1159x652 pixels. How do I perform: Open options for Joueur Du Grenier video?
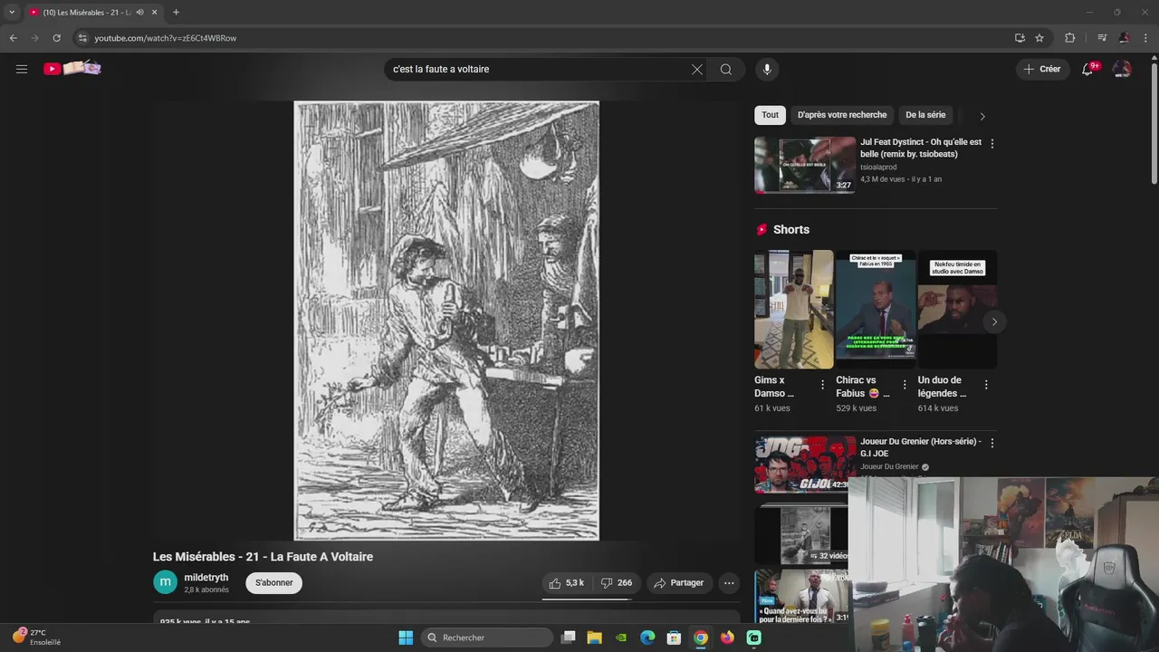tap(992, 443)
